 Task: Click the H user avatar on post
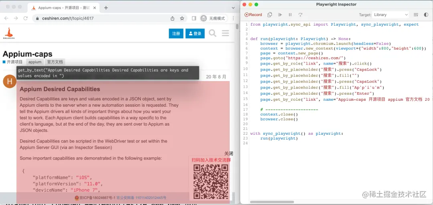click(x=9, y=81)
